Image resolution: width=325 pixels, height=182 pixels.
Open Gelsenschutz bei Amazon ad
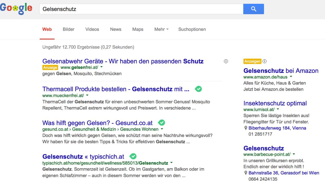(281, 71)
